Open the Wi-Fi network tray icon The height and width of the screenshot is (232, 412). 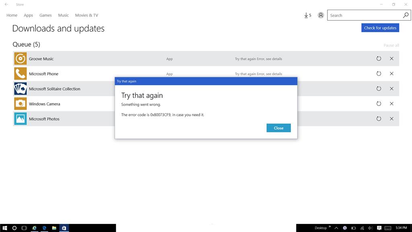(362, 228)
